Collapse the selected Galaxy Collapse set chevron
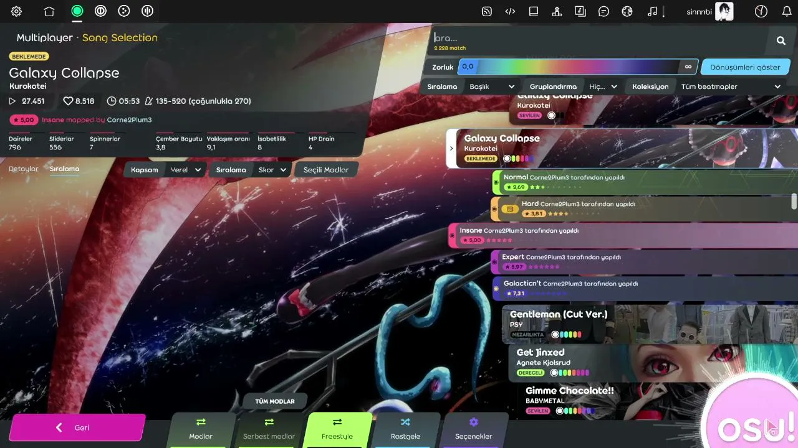Image resolution: width=798 pixels, height=448 pixels. (451, 149)
